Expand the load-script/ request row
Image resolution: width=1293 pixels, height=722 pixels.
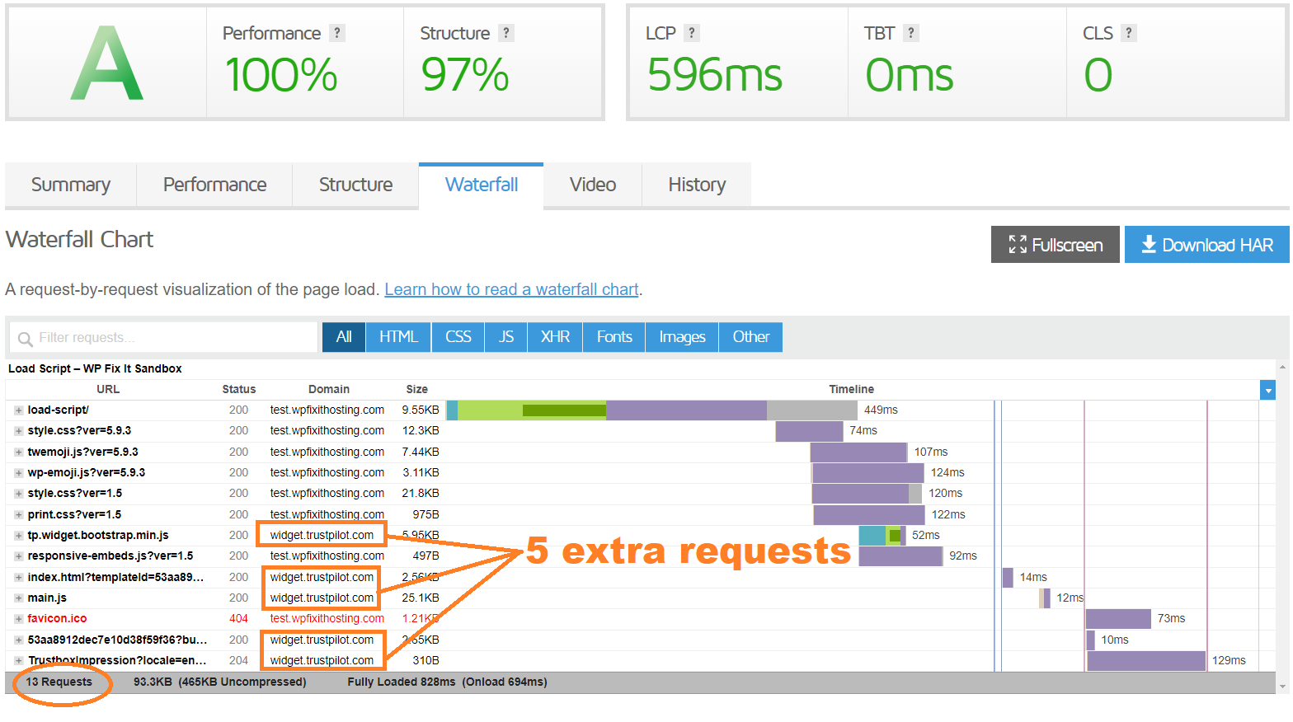pyautogui.click(x=18, y=410)
